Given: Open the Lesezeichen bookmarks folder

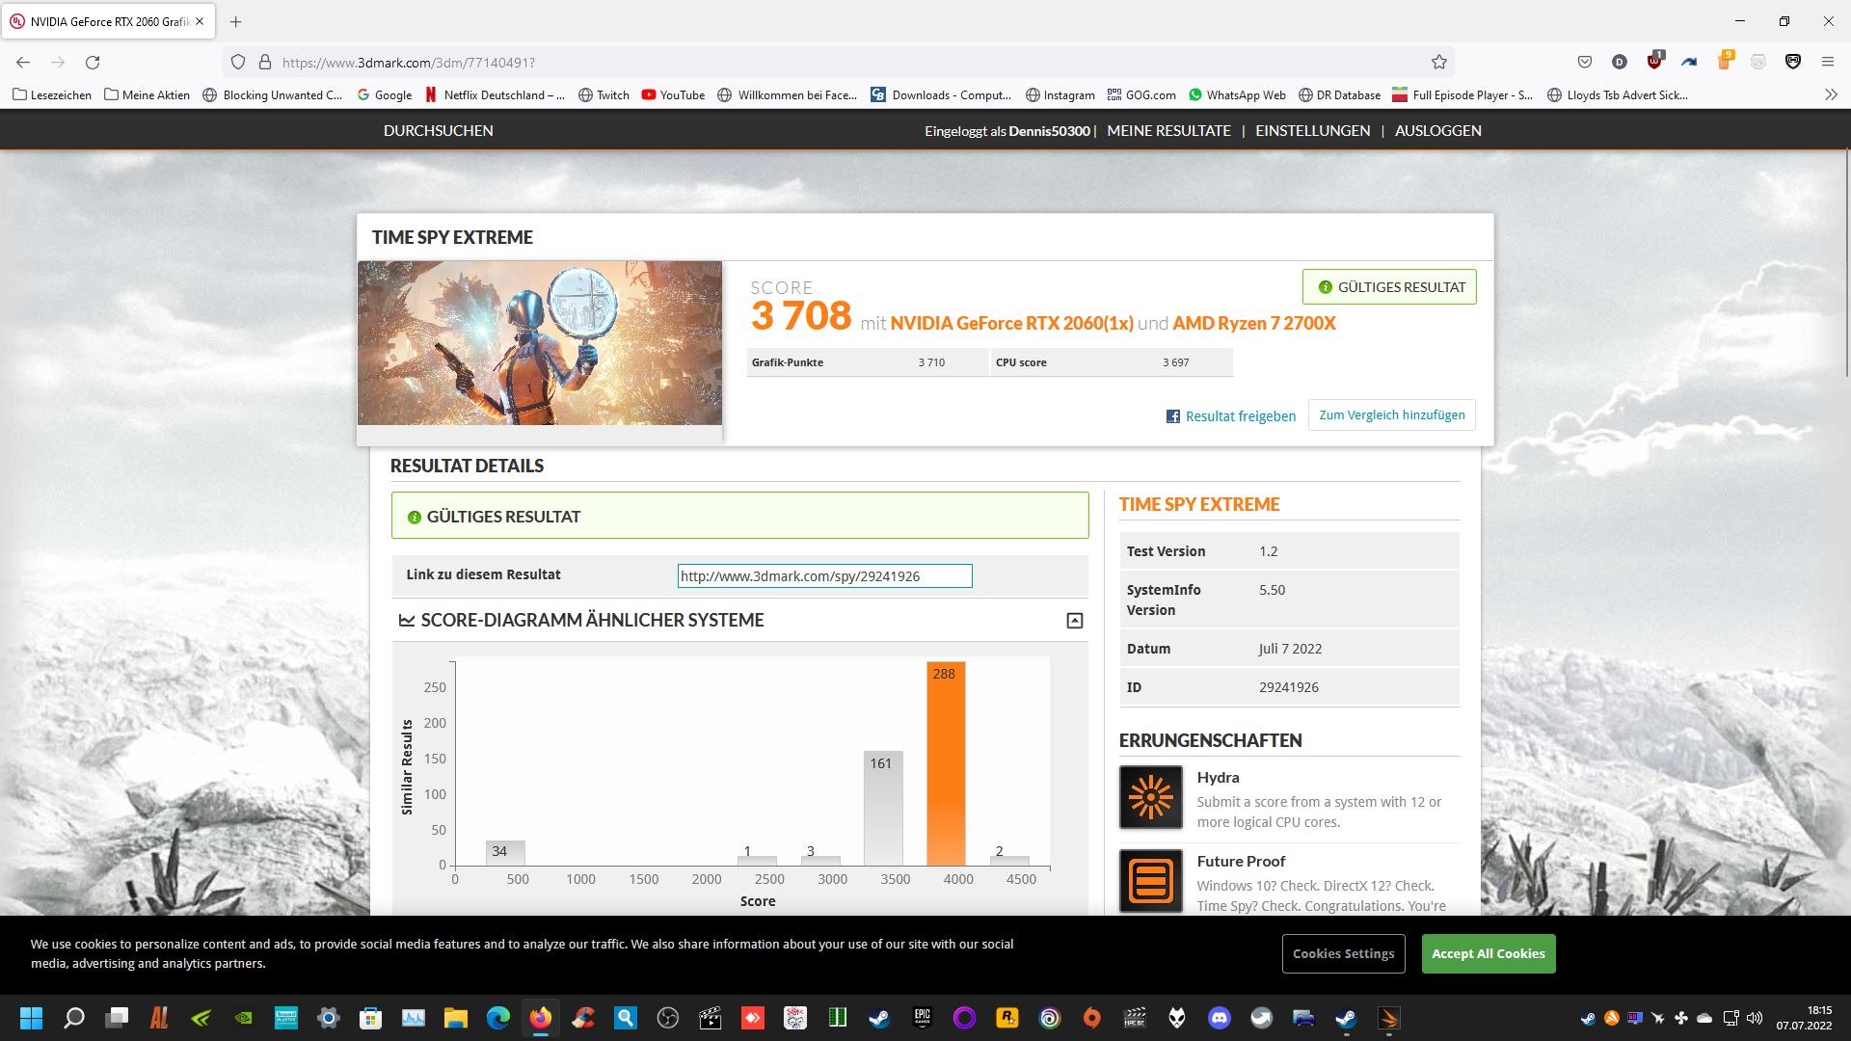Looking at the screenshot, I should coord(52,94).
